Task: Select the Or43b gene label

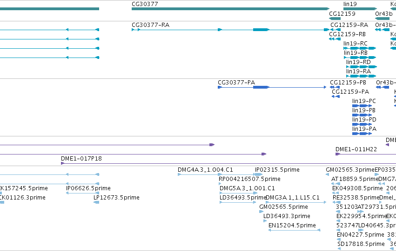Action: pyautogui.click(x=384, y=13)
